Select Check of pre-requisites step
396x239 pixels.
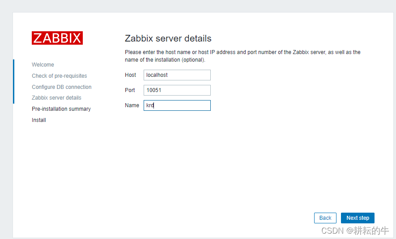[x=60, y=76]
